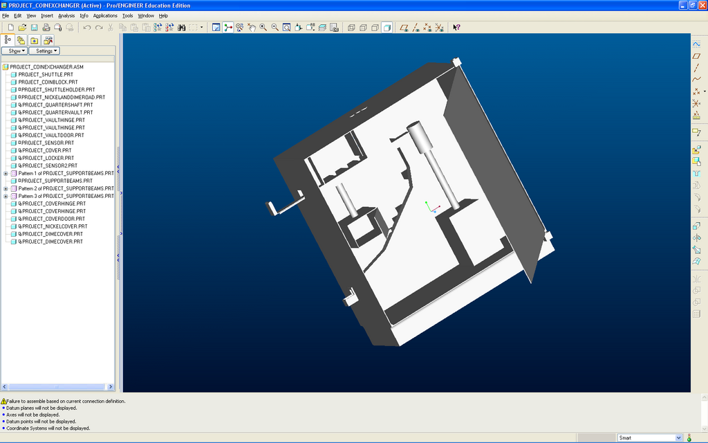Open the Layers icon in toolbar
This screenshot has width=708, height=443.
(322, 28)
